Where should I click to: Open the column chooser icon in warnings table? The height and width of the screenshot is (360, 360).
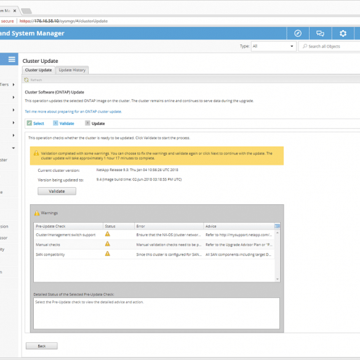point(277,226)
